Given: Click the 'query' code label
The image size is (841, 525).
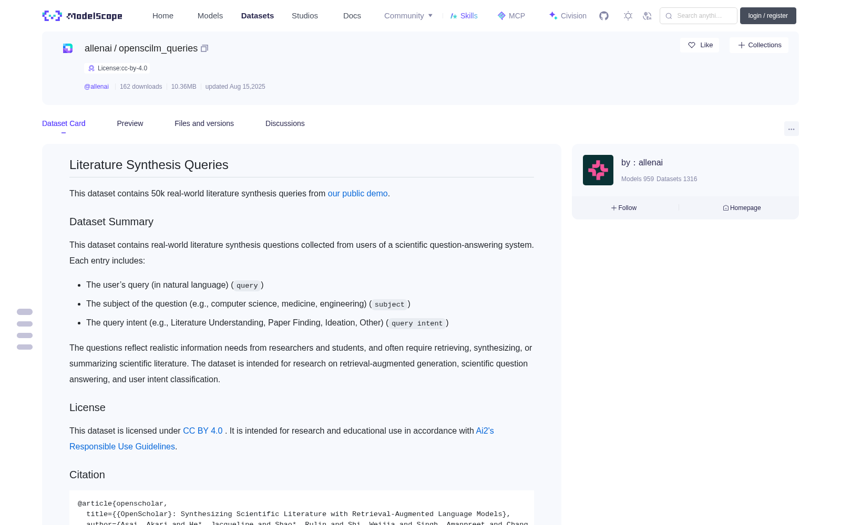Looking at the screenshot, I should pyautogui.click(x=247, y=286).
